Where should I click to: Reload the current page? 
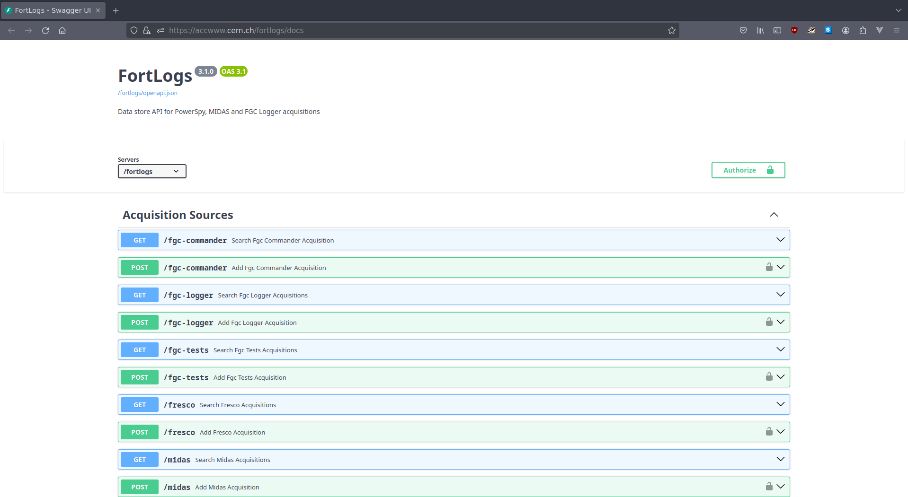[x=45, y=30]
